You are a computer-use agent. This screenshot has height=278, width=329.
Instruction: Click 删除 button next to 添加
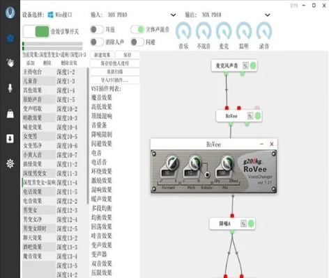(x=47, y=63)
